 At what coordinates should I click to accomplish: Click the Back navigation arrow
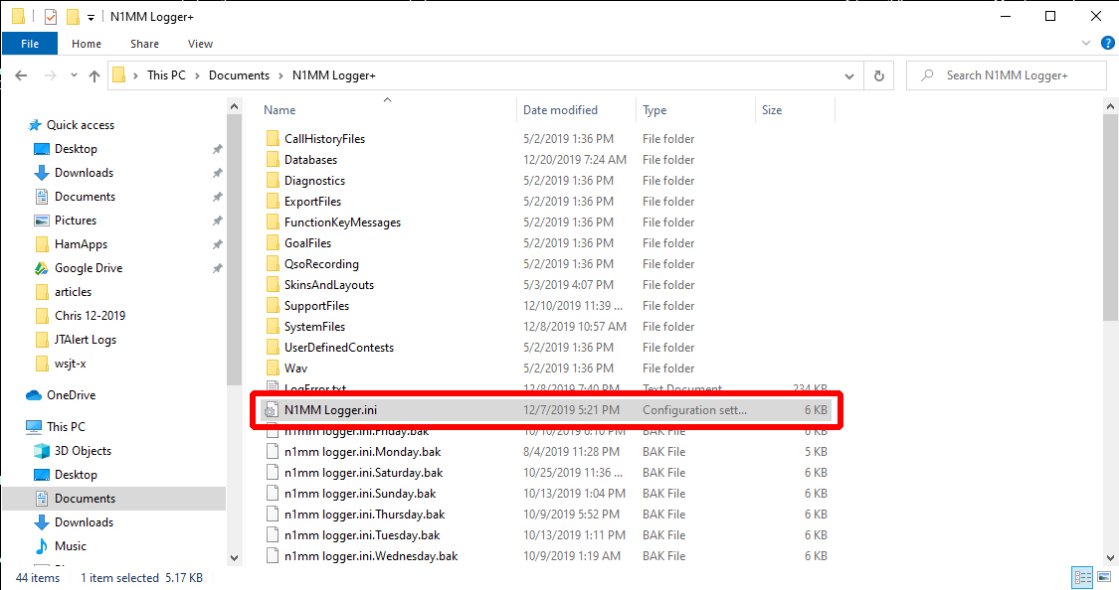tap(22, 75)
